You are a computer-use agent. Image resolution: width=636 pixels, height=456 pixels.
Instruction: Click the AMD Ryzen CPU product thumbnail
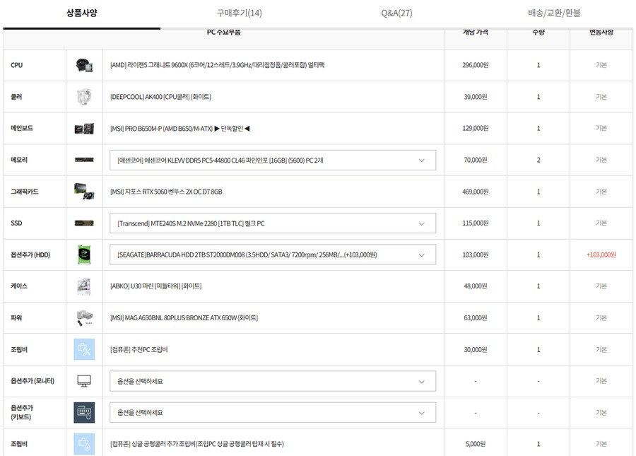tap(84, 65)
